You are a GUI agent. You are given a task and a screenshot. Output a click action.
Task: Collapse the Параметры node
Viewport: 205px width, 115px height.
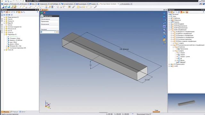4,34
